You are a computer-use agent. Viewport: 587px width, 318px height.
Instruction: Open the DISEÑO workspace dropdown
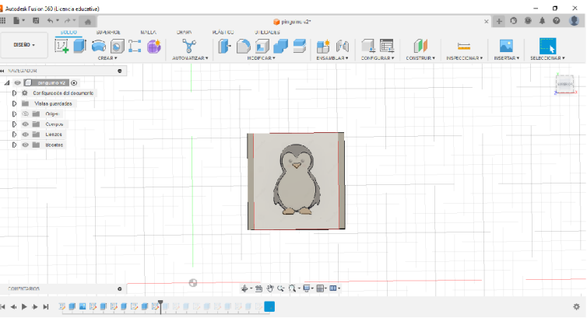pos(24,45)
